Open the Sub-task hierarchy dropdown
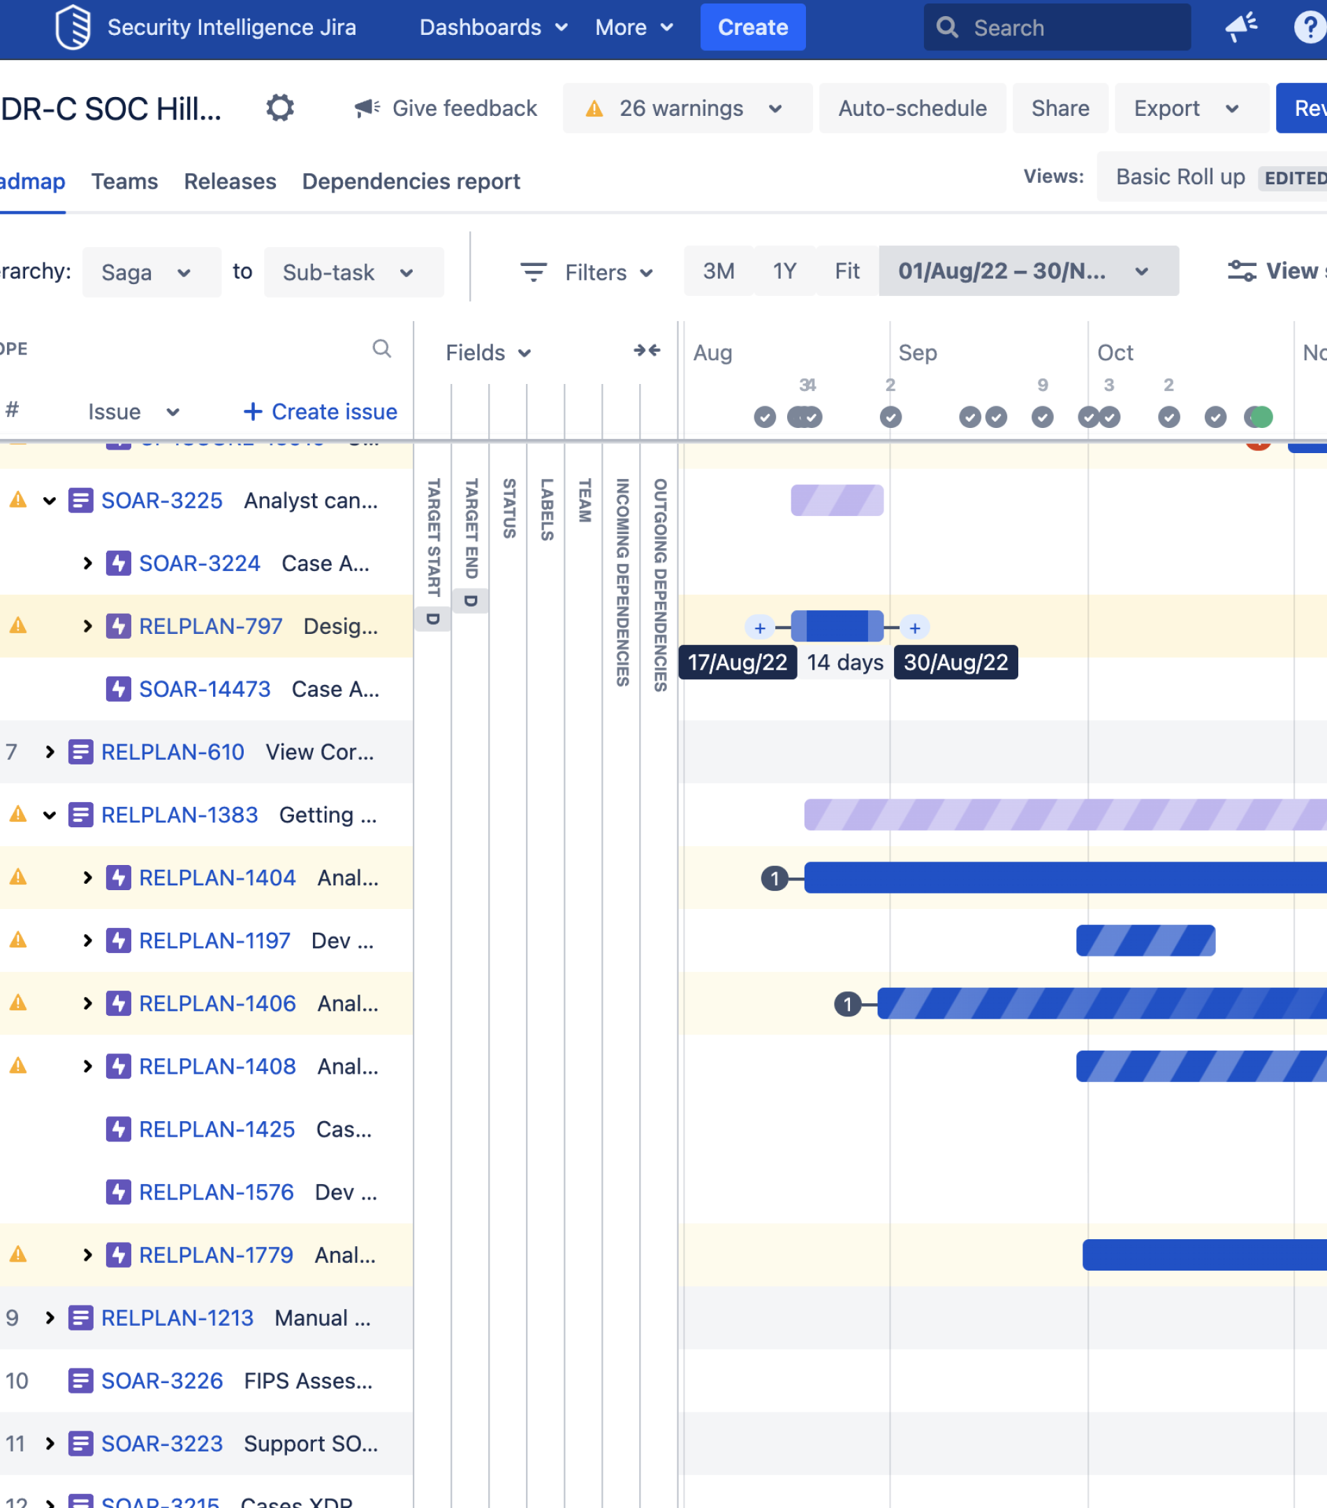The width and height of the screenshot is (1327, 1508). pos(353,272)
